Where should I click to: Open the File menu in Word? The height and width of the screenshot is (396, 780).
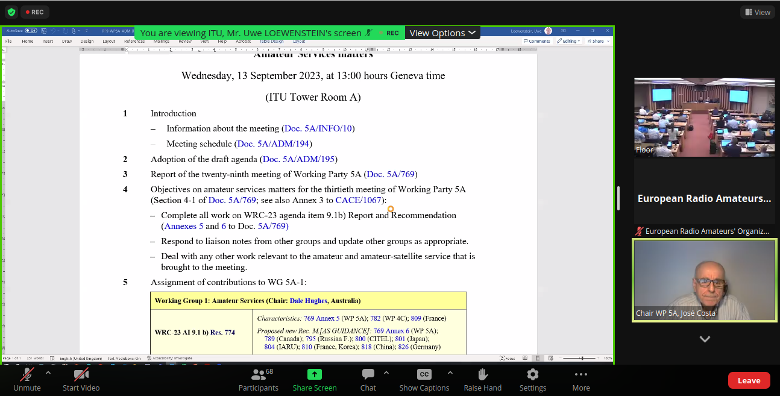tap(8, 42)
